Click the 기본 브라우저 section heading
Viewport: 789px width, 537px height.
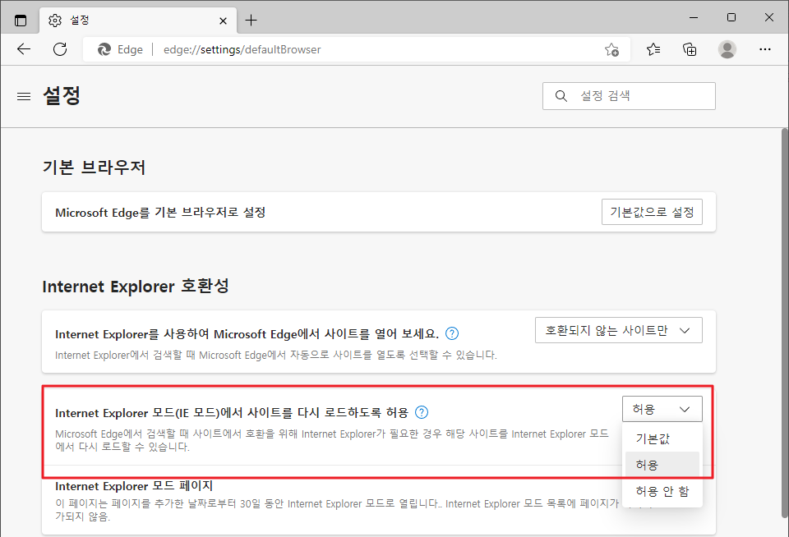[x=94, y=167]
